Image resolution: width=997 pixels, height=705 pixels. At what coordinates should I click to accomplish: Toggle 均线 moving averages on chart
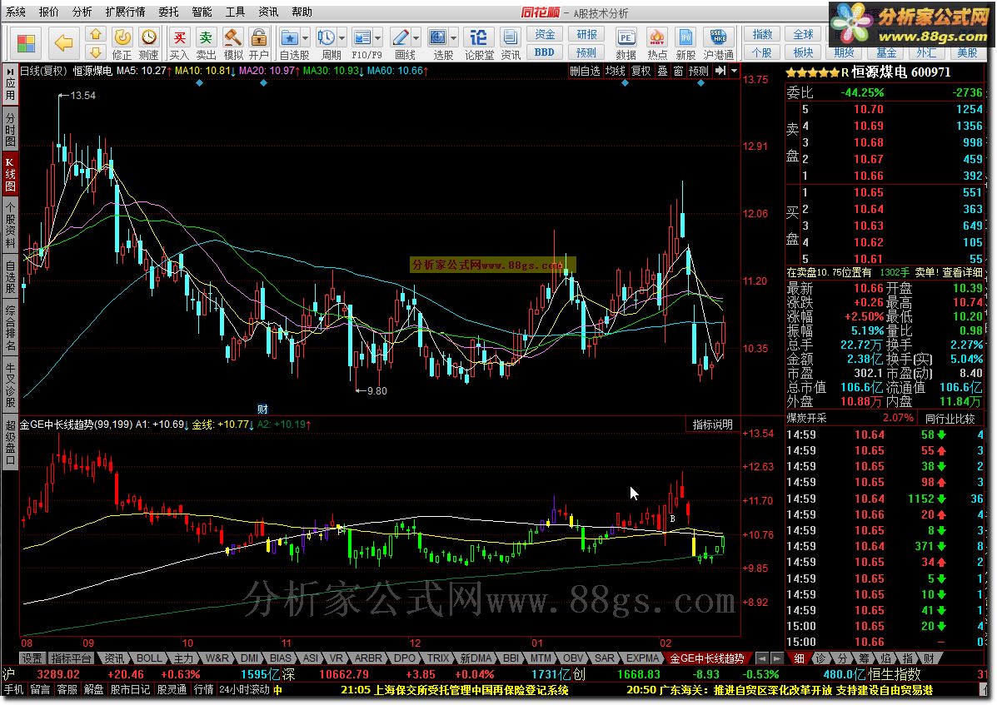pyautogui.click(x=615, y=71)
